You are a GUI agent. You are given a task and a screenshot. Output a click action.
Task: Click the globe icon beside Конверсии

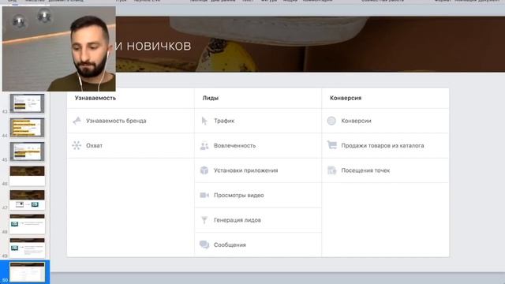coord(331,121)
